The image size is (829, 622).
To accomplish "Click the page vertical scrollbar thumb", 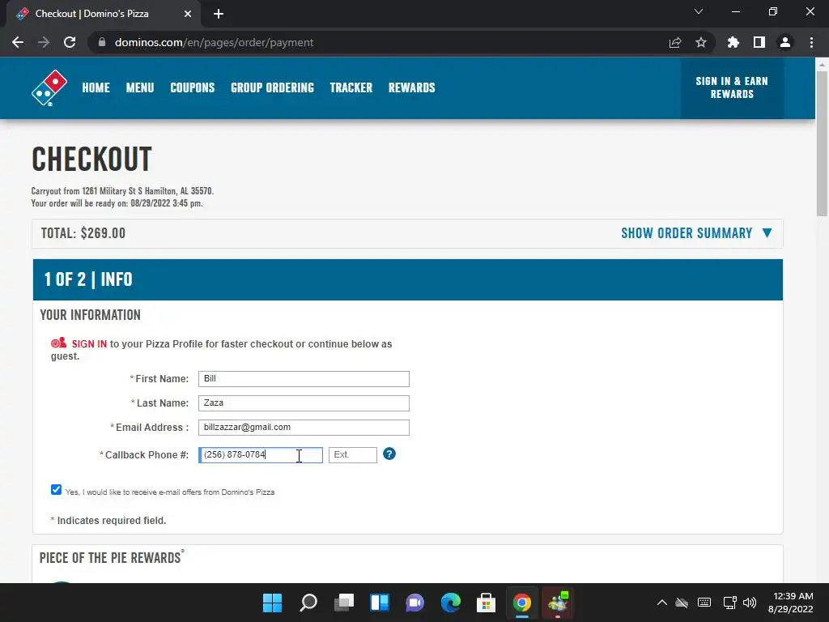I will point(822,143).
